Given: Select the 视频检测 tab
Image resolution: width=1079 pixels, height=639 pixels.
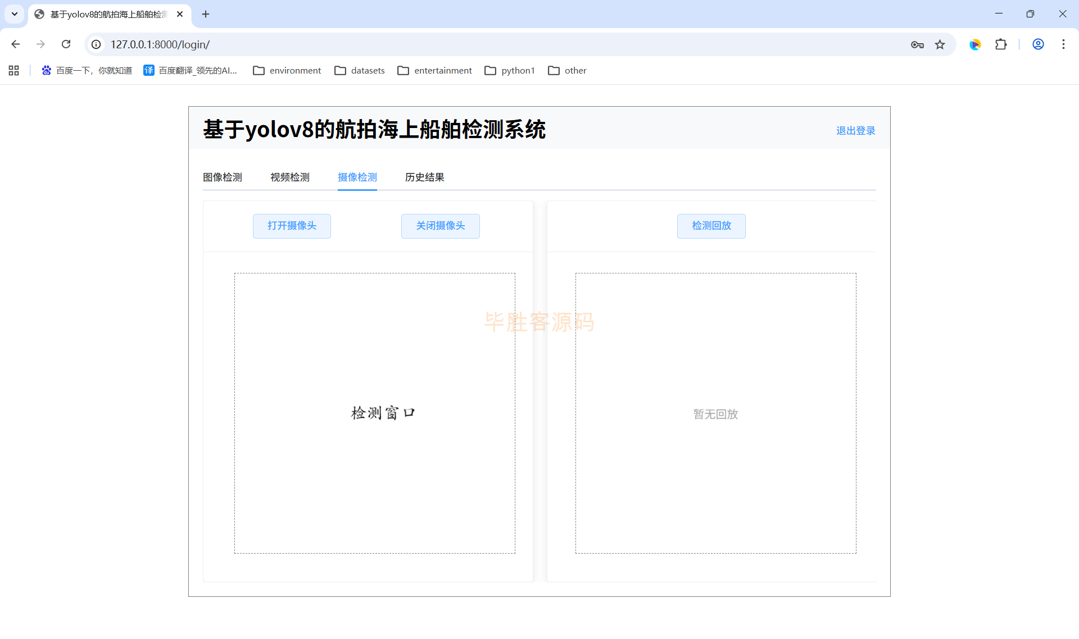Looking at the screenshot, I should (x=289, y=177).
